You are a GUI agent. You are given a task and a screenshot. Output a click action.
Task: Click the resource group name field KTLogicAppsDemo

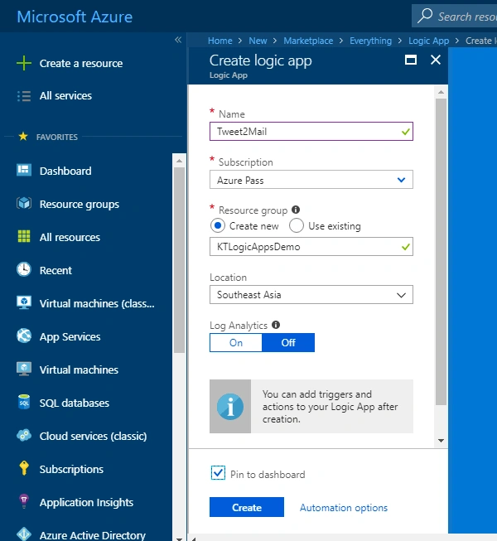[311, 246]
